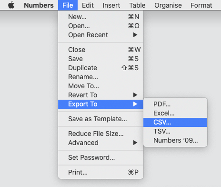Open the Organise menu
This screenshot has width=221, height=187.
point(168,5)
